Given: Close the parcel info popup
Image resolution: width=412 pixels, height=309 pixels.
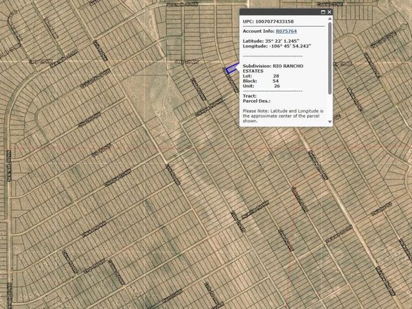Looking at the screenshot, I should (x=330, y=12).
